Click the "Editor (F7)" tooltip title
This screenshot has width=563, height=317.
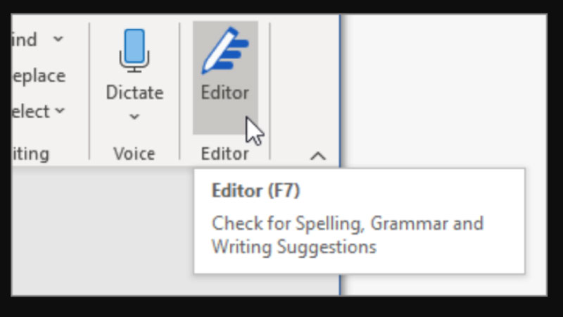[256, 191]
